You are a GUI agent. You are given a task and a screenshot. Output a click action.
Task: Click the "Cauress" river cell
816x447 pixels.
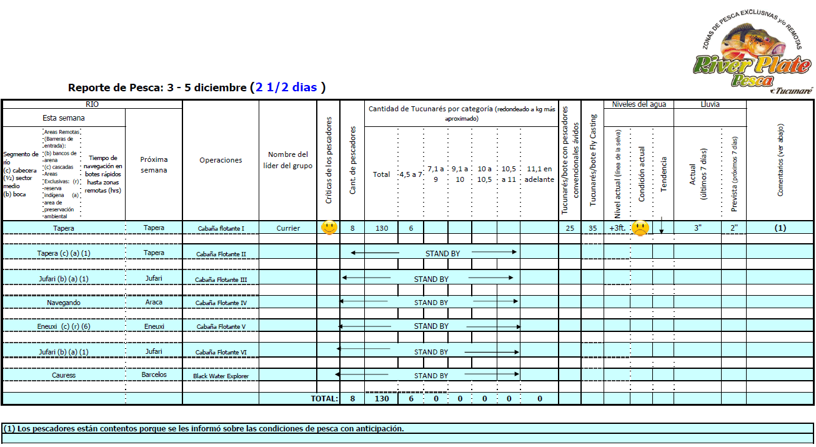point(64,376)
